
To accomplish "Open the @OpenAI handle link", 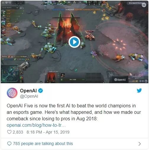I will (x=29, y=96).
